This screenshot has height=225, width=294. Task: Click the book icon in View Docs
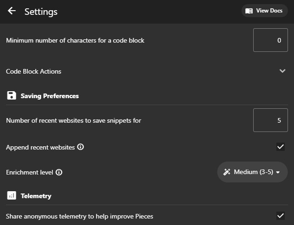click(x=249, y=11)
